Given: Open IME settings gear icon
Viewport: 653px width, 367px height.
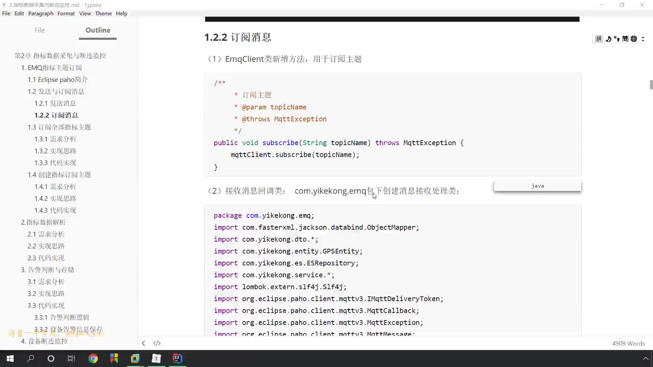Looking at the screenshot, I should (634, 39).
